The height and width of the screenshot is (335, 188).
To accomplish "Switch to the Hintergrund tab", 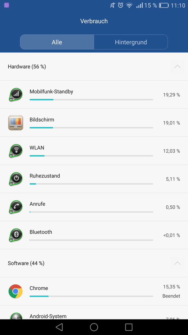I will coord(131,42).
